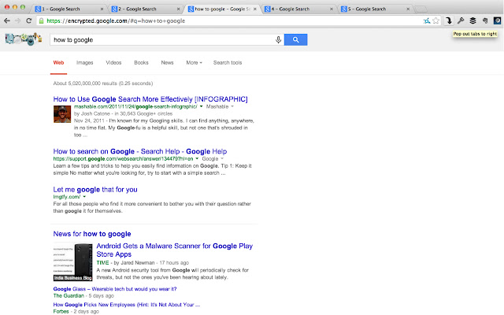Click the Pop out tabs to right extension icon
The image size is (504, 315).
pos(449,21)
